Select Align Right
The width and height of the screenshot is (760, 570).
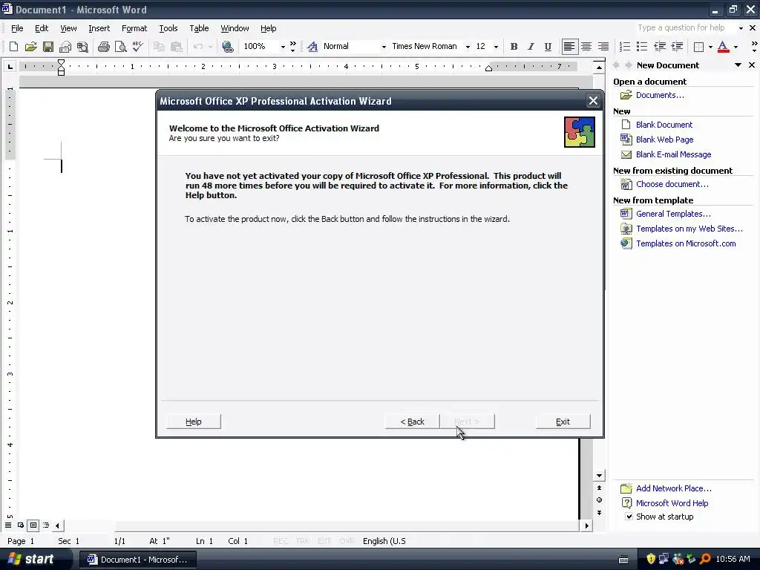tap(603, 47)
